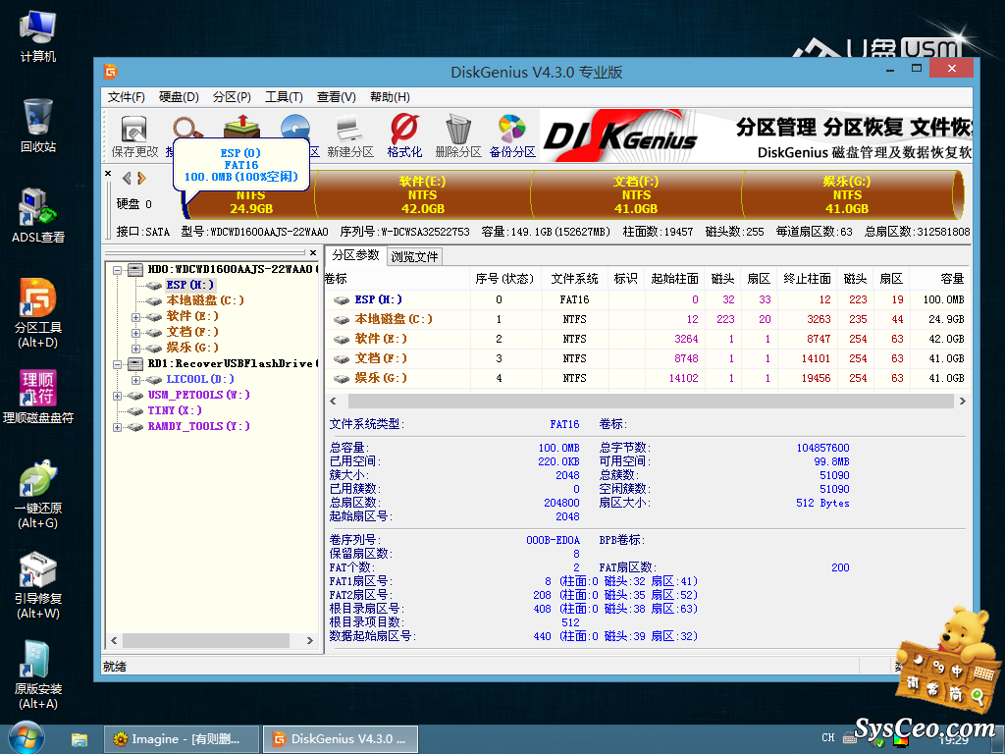Open the 文件(F) menu

tap(127, 97)
